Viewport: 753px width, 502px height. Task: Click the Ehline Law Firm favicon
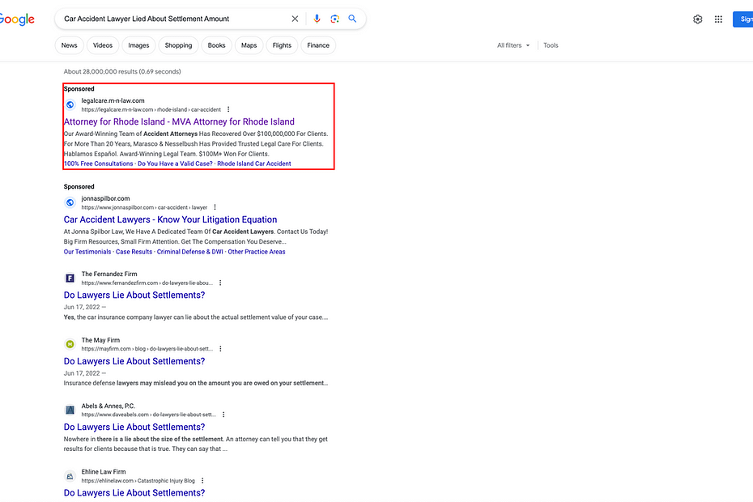pyautogui.click(x=70, y=476)
